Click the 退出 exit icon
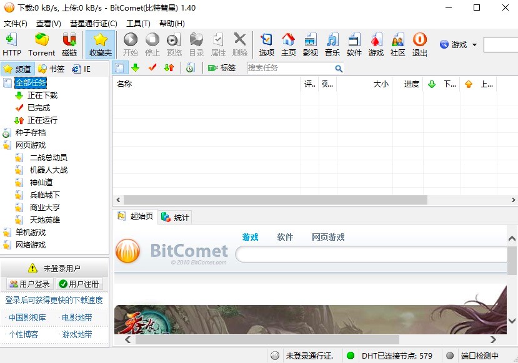 pos(419,44)
